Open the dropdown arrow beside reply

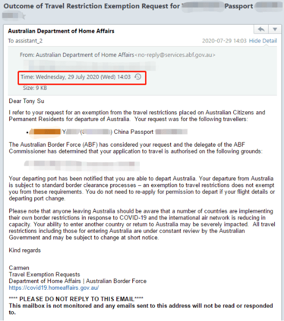(x=275, y=29)
